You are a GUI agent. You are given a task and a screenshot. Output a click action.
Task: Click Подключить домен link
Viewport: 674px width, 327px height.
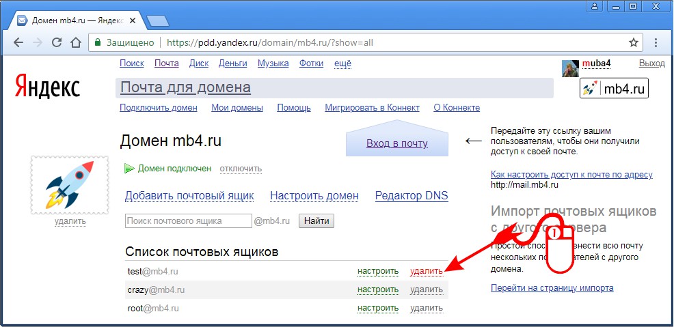pyautogui.click(x=159, y=108)
